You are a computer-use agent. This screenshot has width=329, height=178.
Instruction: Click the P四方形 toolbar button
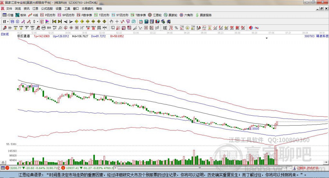coord(48,15)
